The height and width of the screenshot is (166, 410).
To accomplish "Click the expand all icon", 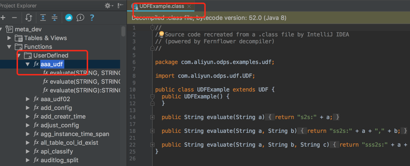I will pyautogui.click(x=43, y=18).
